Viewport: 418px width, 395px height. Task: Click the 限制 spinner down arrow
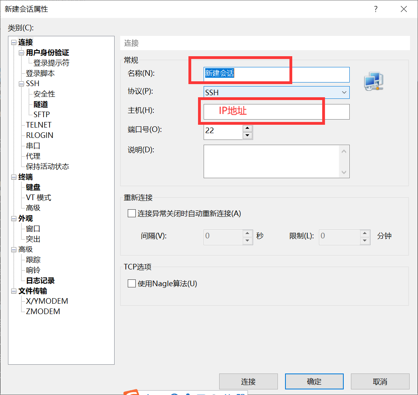click(365, 241)
